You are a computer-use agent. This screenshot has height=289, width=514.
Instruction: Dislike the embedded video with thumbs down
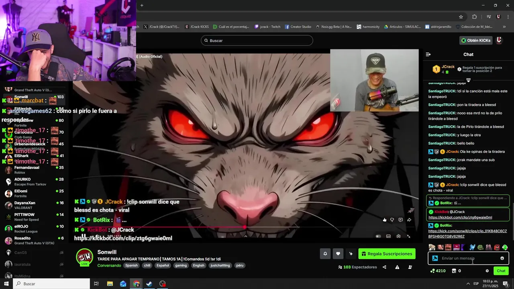click(392, 220)
